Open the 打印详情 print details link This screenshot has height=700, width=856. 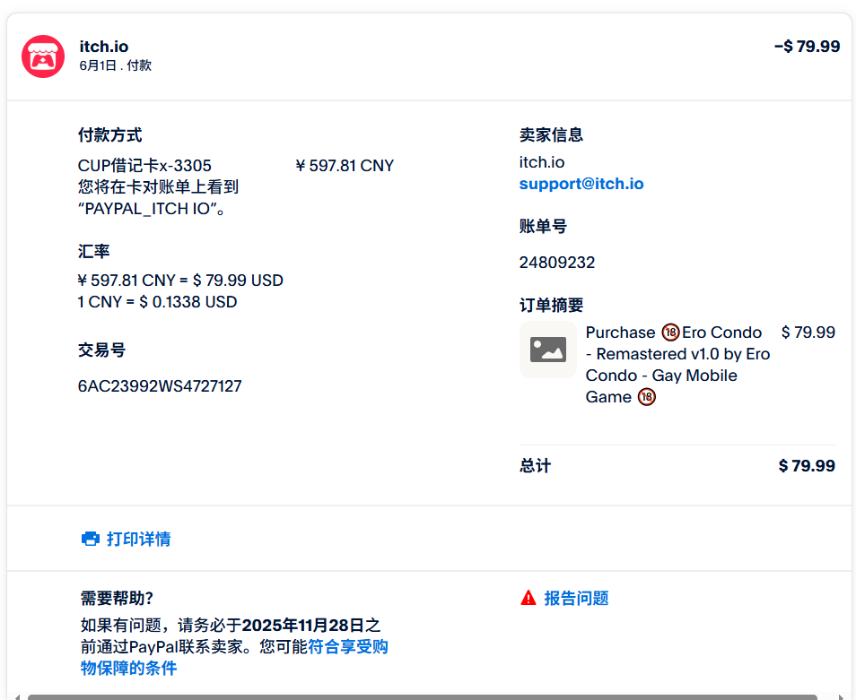tap(139, 540)
